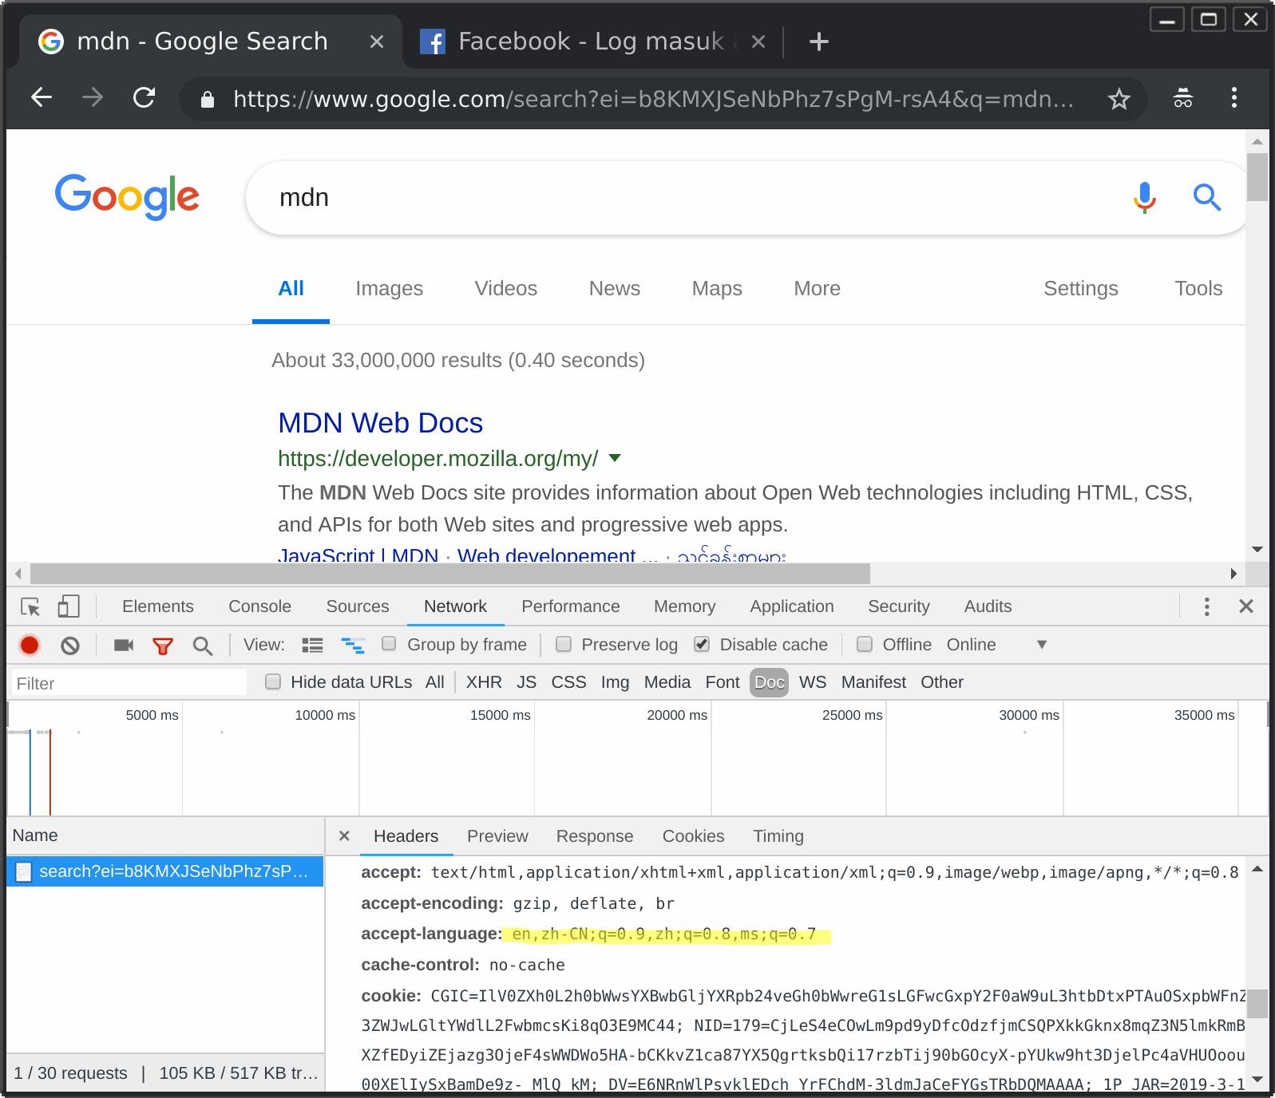Click the page horizontal scrollbar thumb

point(450,574)
